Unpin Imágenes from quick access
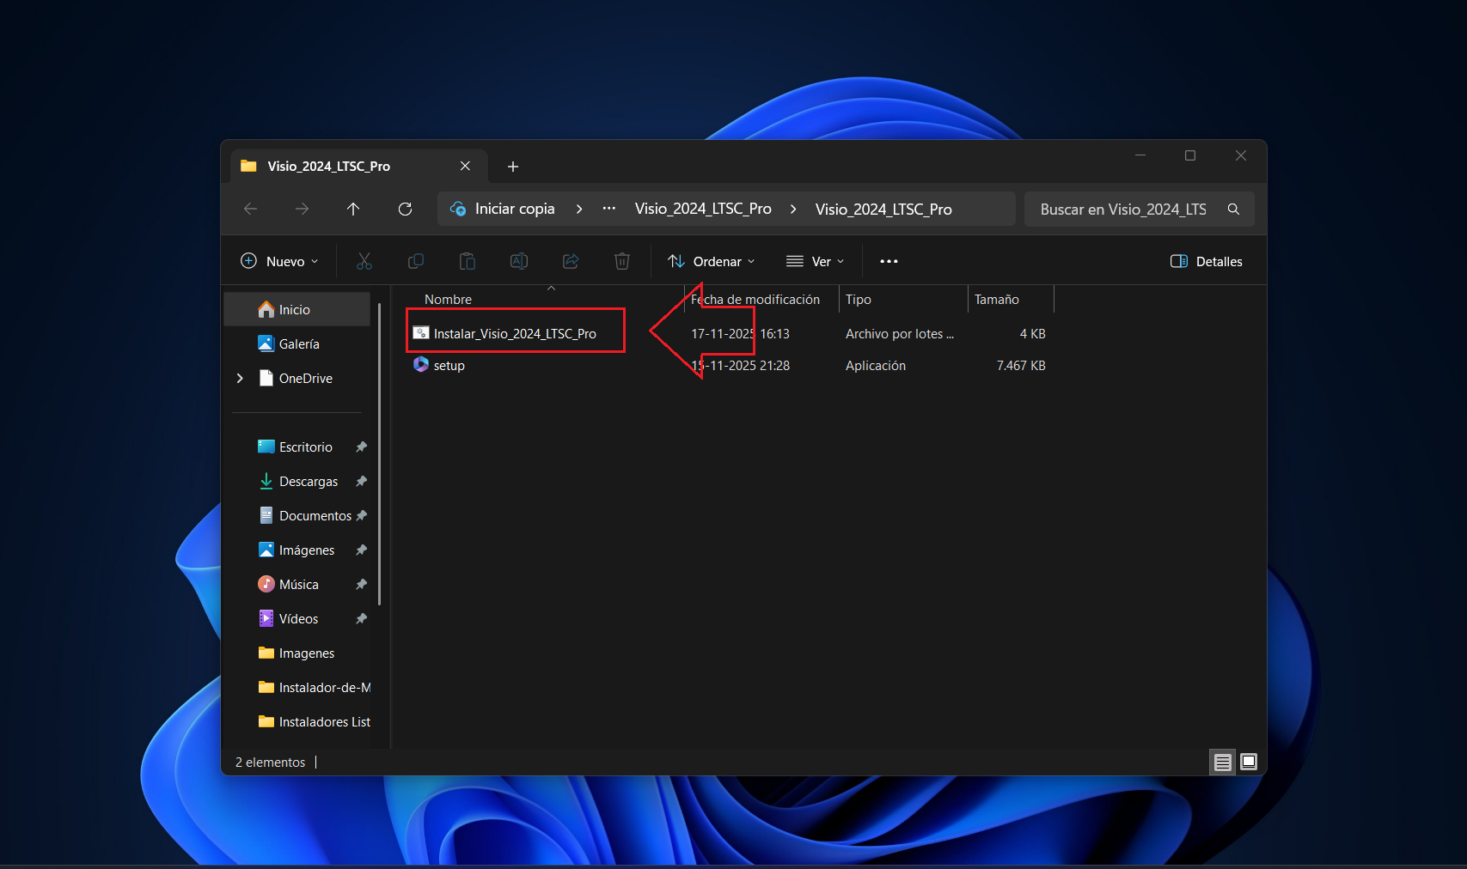Image resolution: width=1467 pixels, height=869 pixels. click(x=362, y=550)
